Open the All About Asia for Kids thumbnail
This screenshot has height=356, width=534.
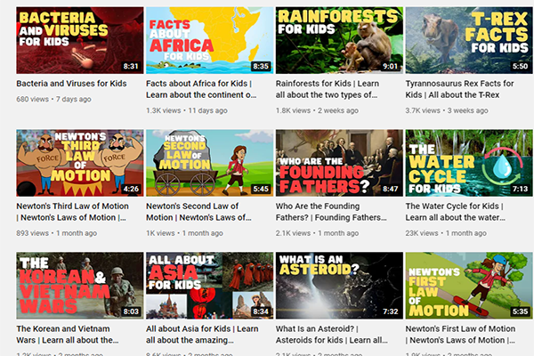pyautogui.click(x=209, y=286)
